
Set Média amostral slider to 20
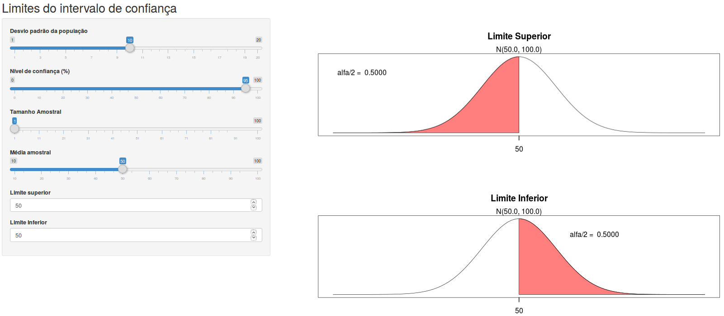coord(42,169)
